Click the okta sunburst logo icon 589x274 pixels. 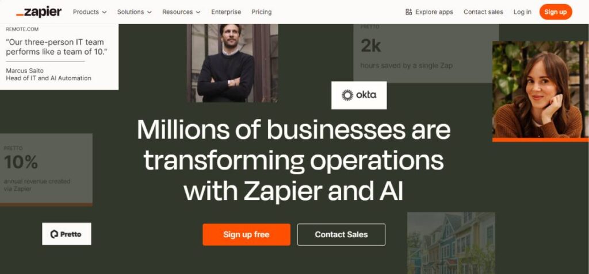pos(347,95)
